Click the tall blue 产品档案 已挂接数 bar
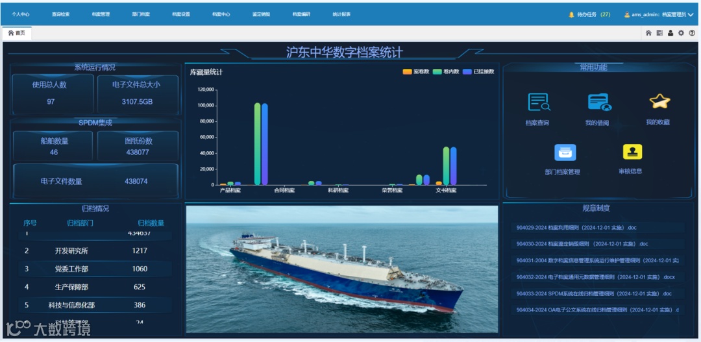Image resolution: width=701 pixels, height=342 pixels. tap(265, 144)
